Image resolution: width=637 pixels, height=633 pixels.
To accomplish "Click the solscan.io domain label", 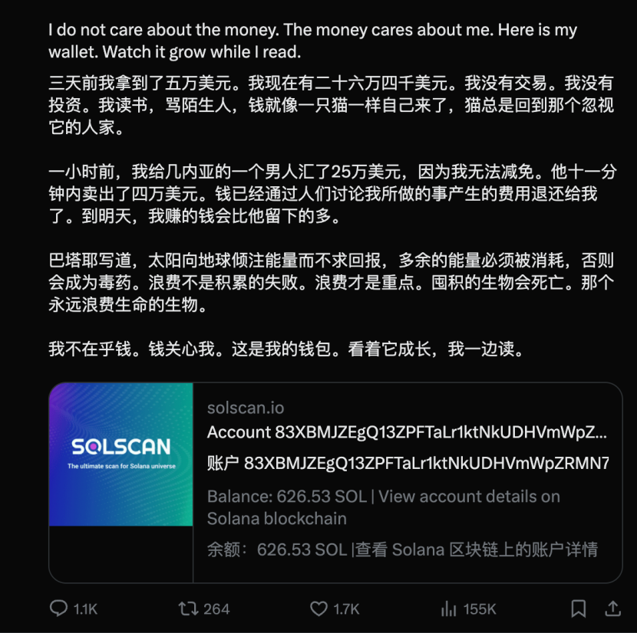I will click(246, 408).
